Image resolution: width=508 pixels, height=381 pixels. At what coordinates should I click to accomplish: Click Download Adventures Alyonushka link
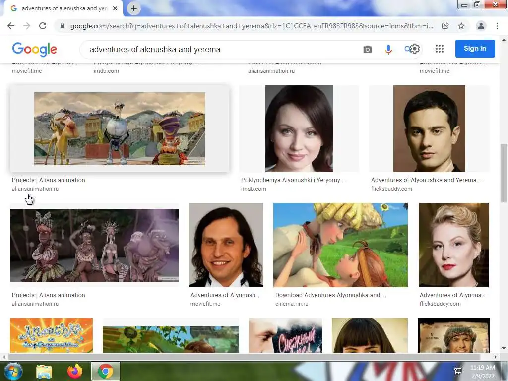331,295
